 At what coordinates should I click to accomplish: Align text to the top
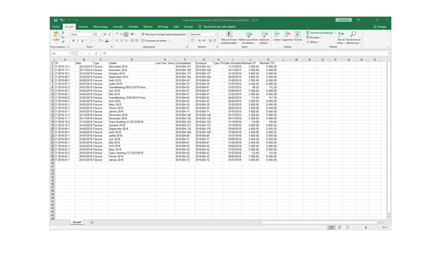(117, 34)
